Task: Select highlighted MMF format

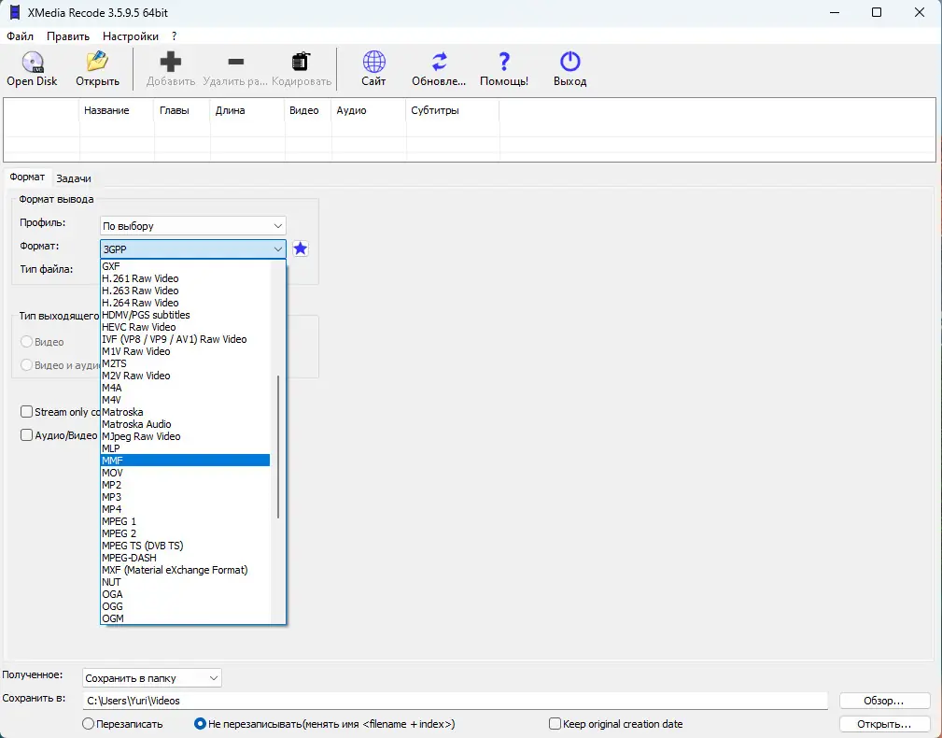Action: point(186,461)
